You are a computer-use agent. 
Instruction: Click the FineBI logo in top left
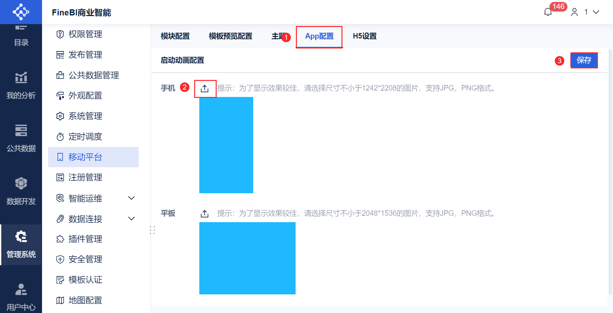(x=21, y=12)
